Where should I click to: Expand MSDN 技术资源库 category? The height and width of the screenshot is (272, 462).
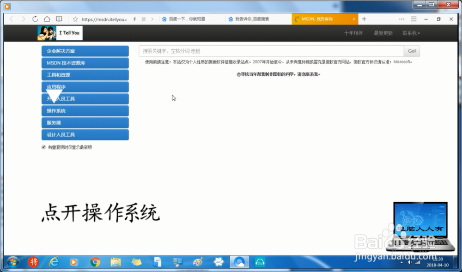tap(85, 63)
